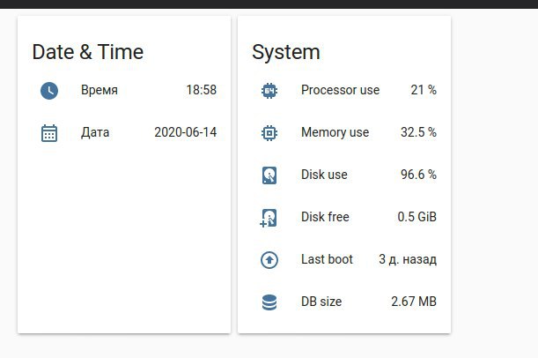Viewport: 538px width, 358px height.
Task: Select the Date & Time card heading
Action: [88, 52]
